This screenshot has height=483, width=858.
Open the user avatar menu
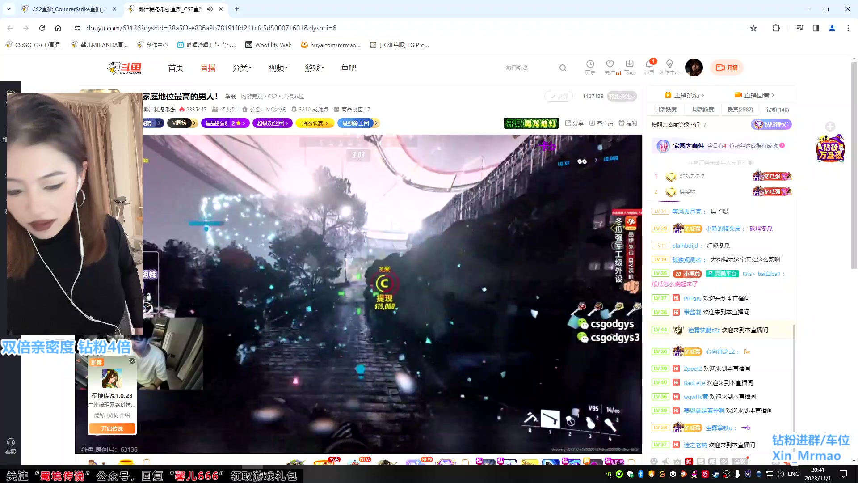coord(694,68)
